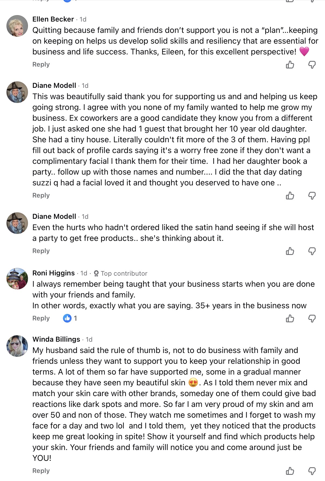This screenshot has width=325, height=481.
Task: Like Ellen Becker's comment with thumbs up
Action: (x=290, y=65)
